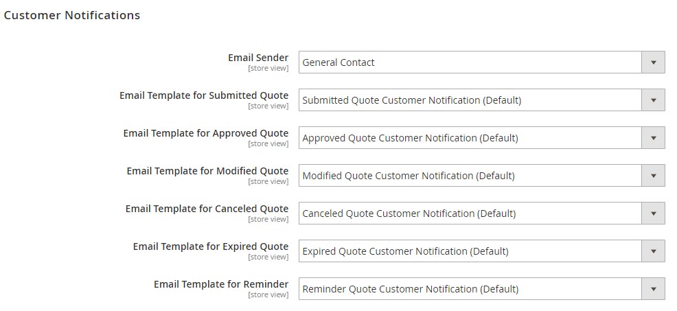The width and height of the screenshot is (677, 311).
Task: Click Email Template for Expired Quote label
Action: 211,246
